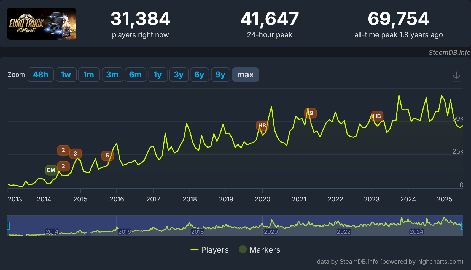Viewport: 471px width, 270px height.
Task: Toggle the Players series in legend
Action: tap(209, 250)
